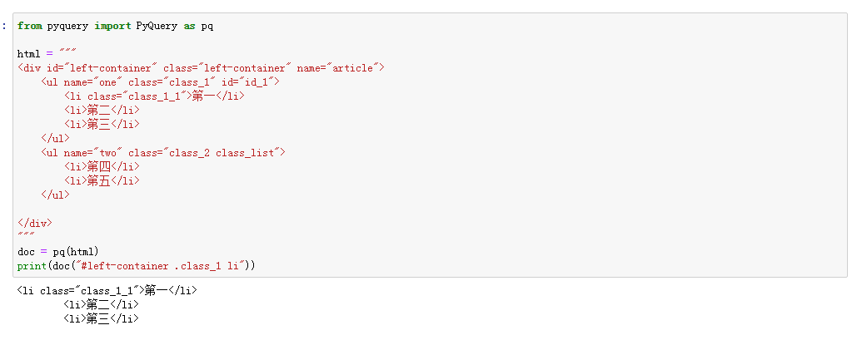Click the first output line with class_1_1
Image resolution: width=852 pixels, height=340 pixels.
click(107, 291)
